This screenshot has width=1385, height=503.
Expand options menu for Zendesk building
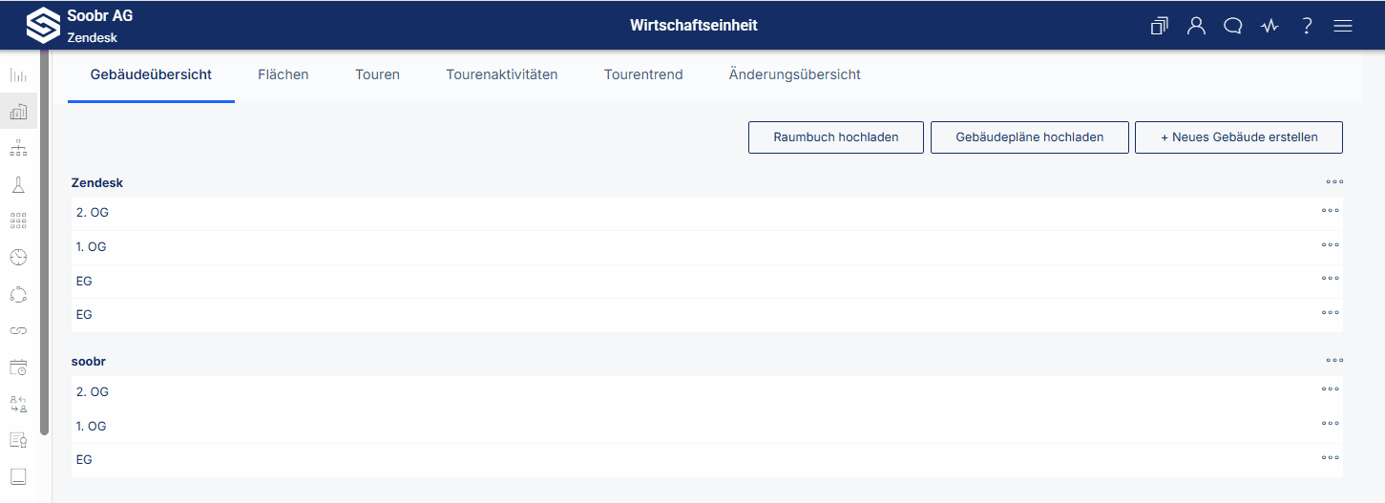1334,181
